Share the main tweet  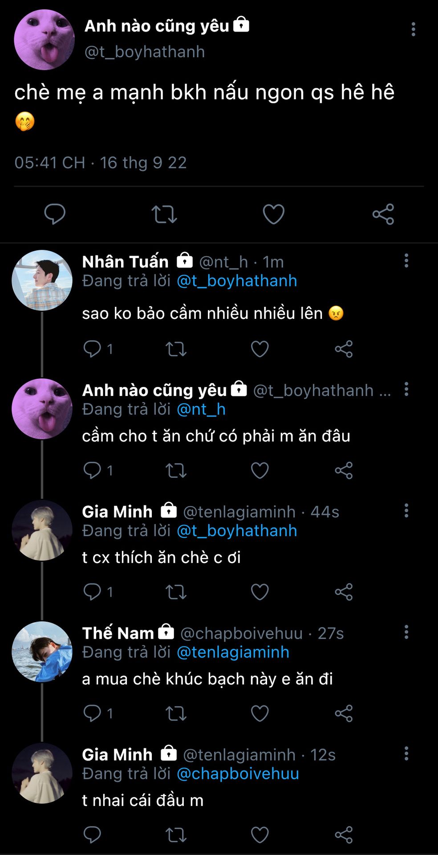point(383,214)
